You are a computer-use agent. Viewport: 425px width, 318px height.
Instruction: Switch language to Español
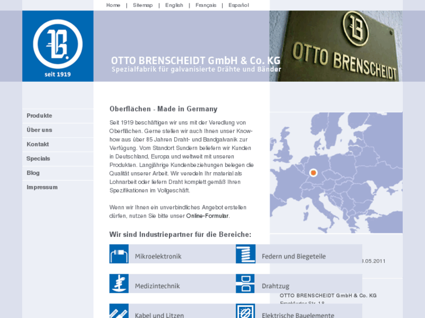tap(239, 5)
